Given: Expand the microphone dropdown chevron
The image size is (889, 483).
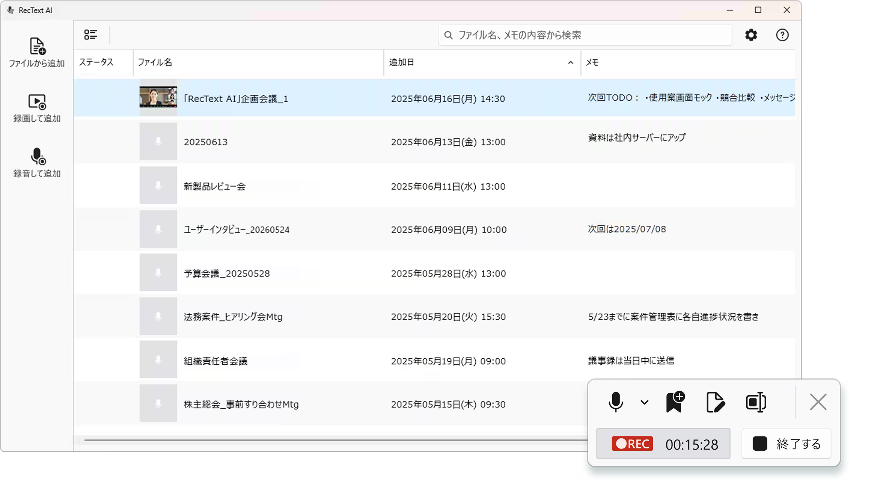Looking at the screenshot, I should click(x=644, y=402).
